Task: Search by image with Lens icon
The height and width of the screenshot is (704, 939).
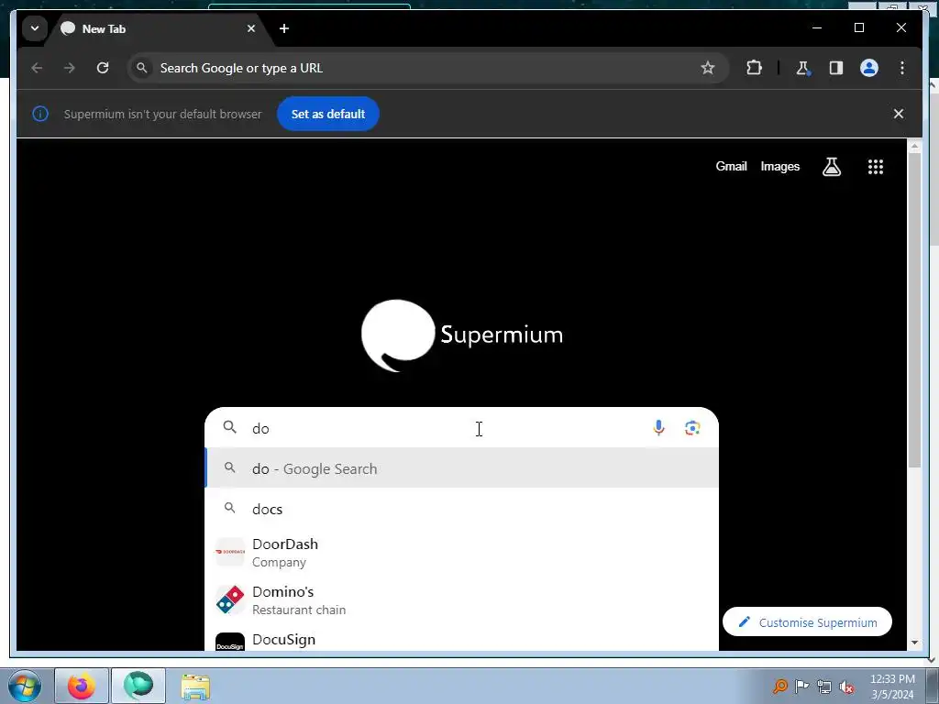Action: [692, 428]
